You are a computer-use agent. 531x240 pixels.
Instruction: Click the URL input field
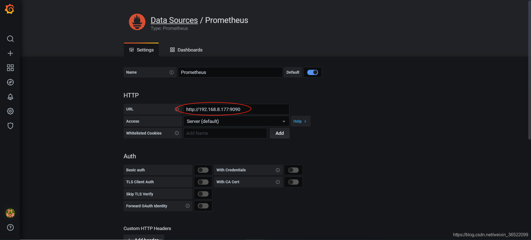(x=236, y=109)
